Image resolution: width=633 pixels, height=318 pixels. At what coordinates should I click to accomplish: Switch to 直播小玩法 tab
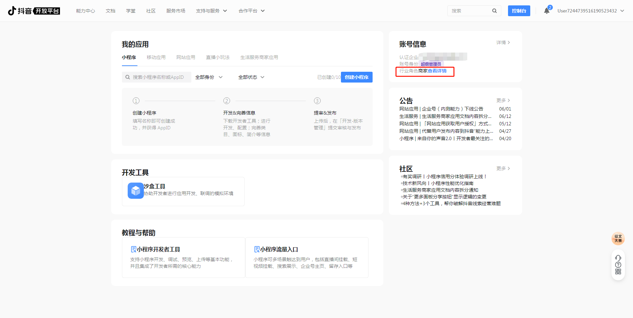pyautogui.click(x=218, y=57)
